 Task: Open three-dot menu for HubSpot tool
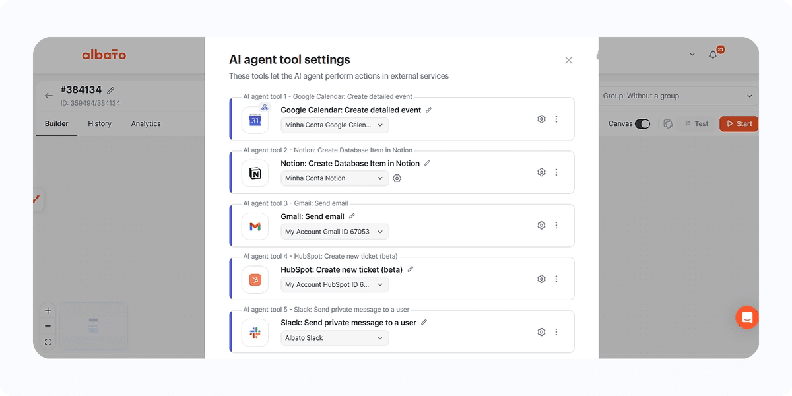tap(556, 279)
